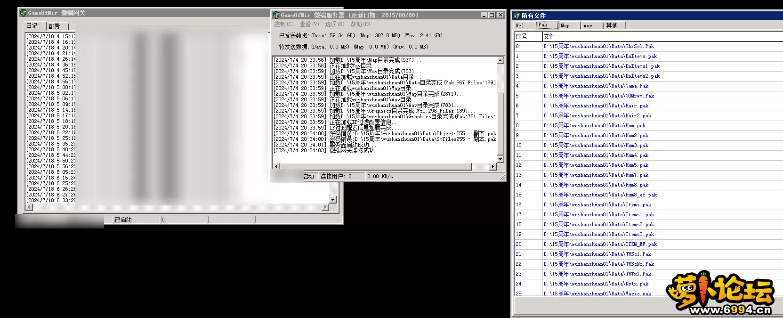Select file row Hum8.pak
This screenshot has height=318, width=783.
(x=648, y=185)
